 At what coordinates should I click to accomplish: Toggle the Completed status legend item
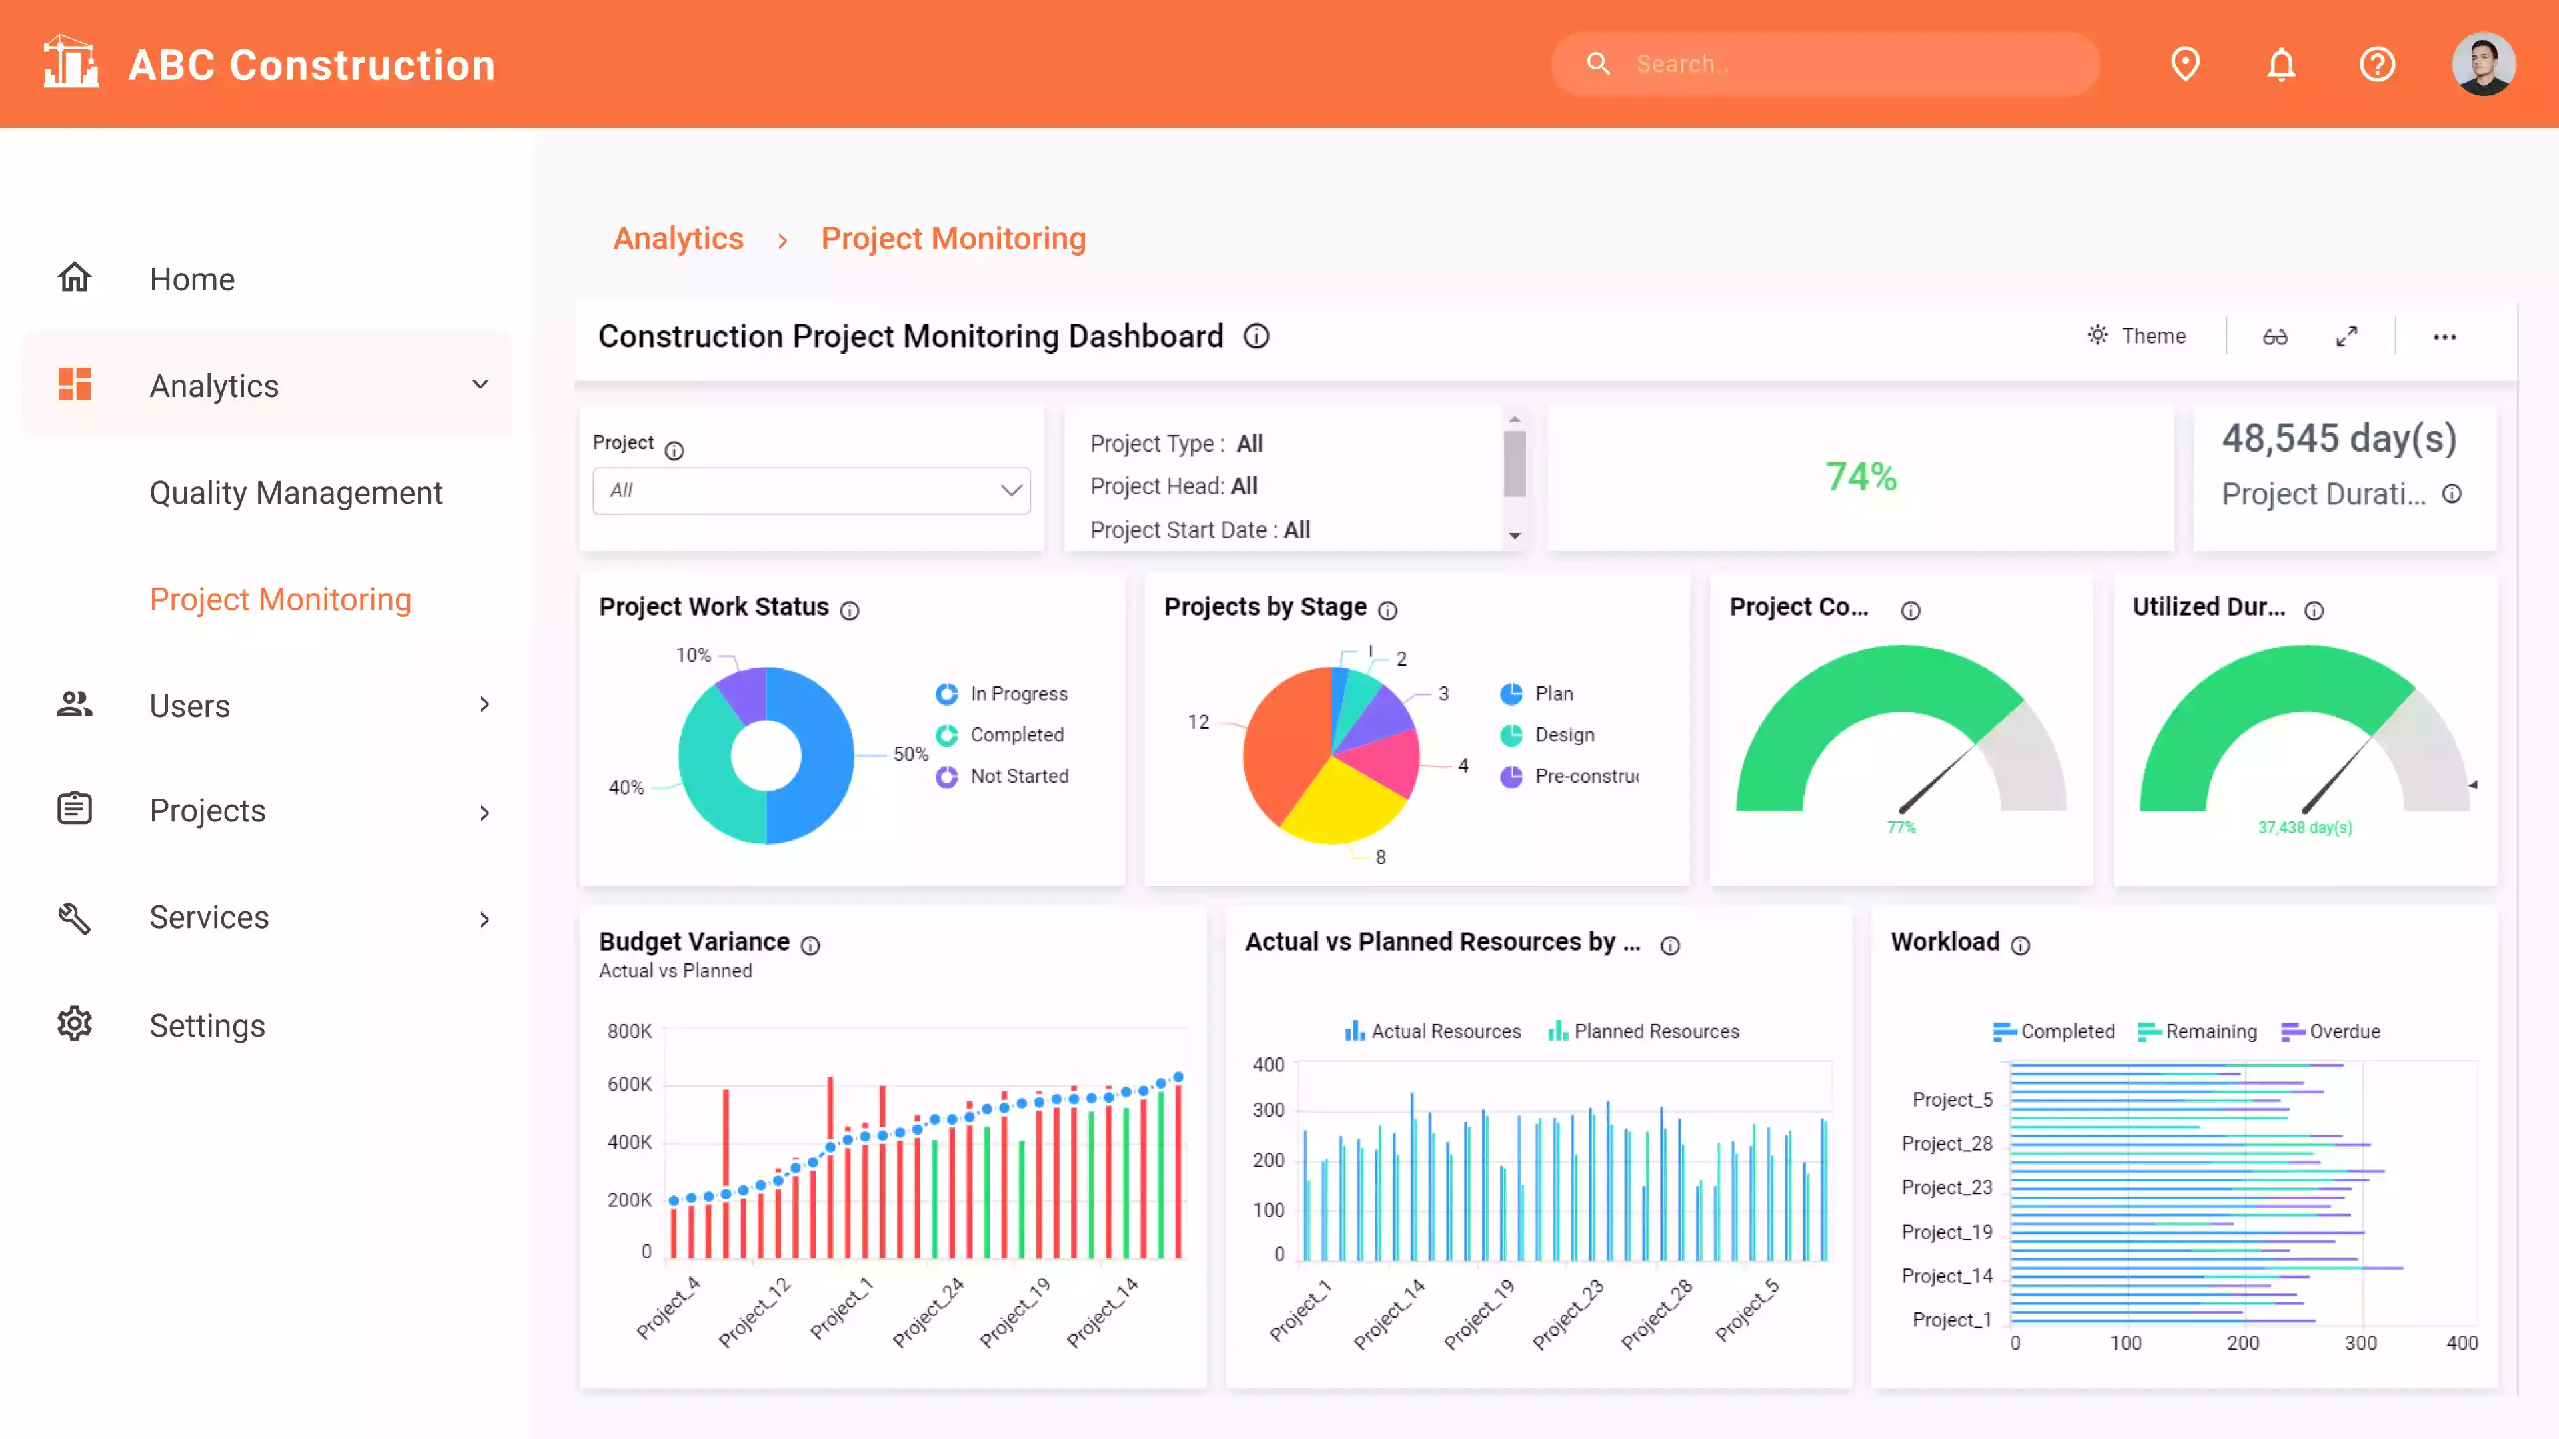pos(1000,735)
